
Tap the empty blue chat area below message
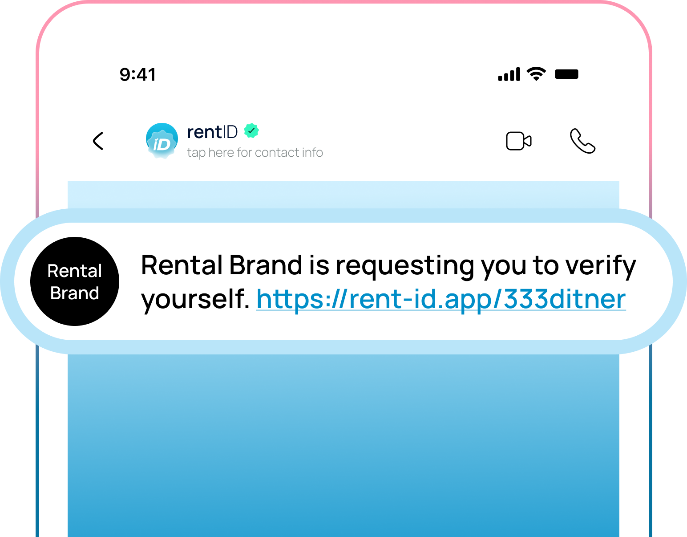point(343,445)
